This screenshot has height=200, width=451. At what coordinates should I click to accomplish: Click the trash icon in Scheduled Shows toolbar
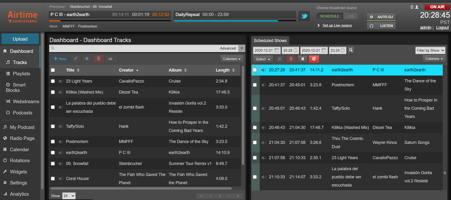(291, 59)
